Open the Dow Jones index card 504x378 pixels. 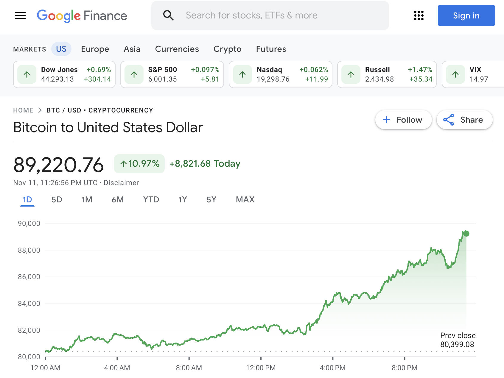(64, 74)
